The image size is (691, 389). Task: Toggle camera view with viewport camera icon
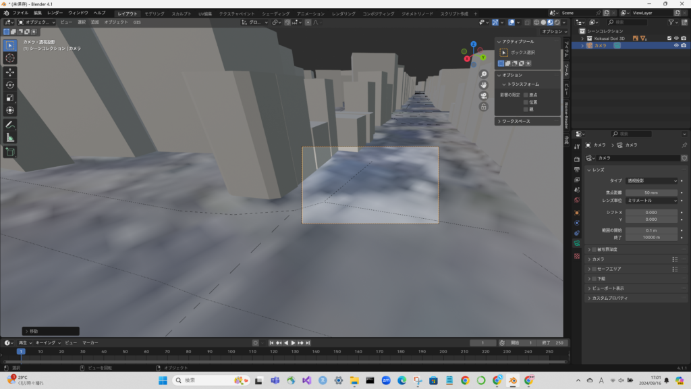pyautogui.click(x=484, y=95)
